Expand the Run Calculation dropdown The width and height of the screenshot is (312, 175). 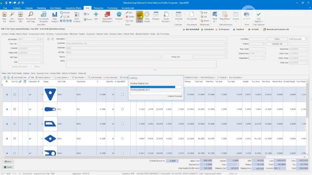coord(236,78)
